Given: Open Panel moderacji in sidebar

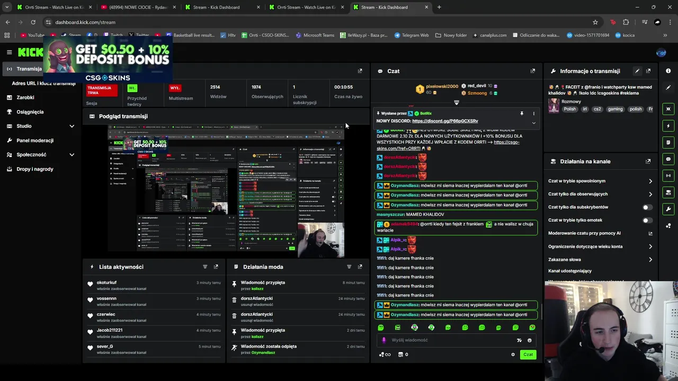Looking at the screenshot, I should tap(34, 140).
